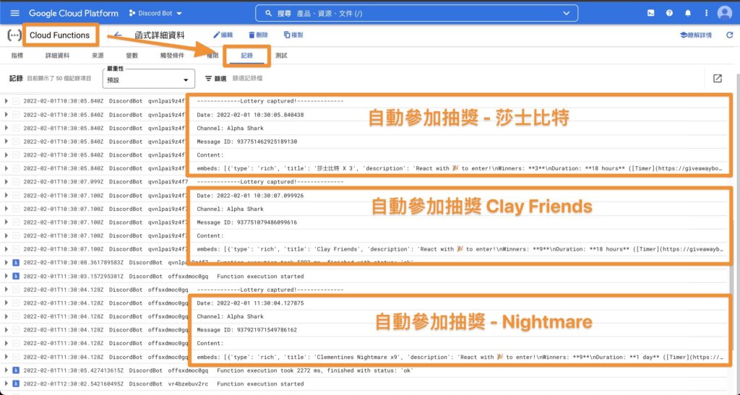Open the main navigation hamburger menu
This screenshot has width=740, height=395.
coord(14,13)
